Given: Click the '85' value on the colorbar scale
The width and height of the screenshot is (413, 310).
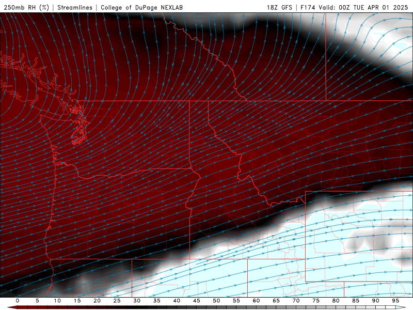Looking at the screenshot, I should 356,301.
